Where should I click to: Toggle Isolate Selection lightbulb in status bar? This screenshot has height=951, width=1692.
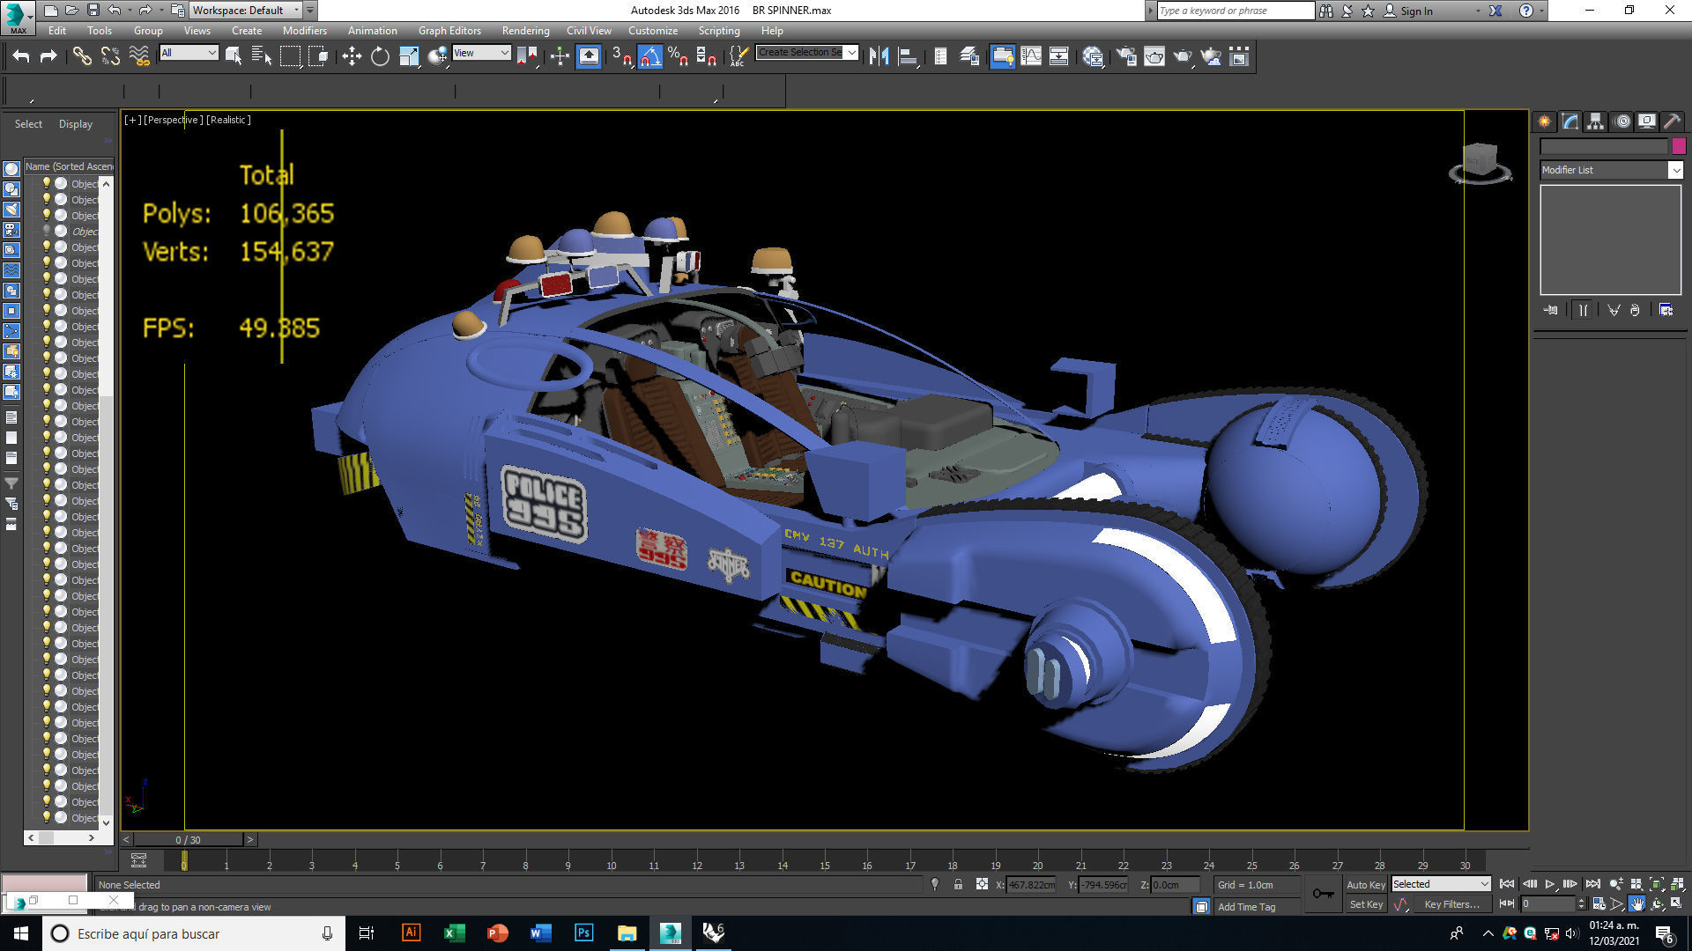tap(935, 884)
